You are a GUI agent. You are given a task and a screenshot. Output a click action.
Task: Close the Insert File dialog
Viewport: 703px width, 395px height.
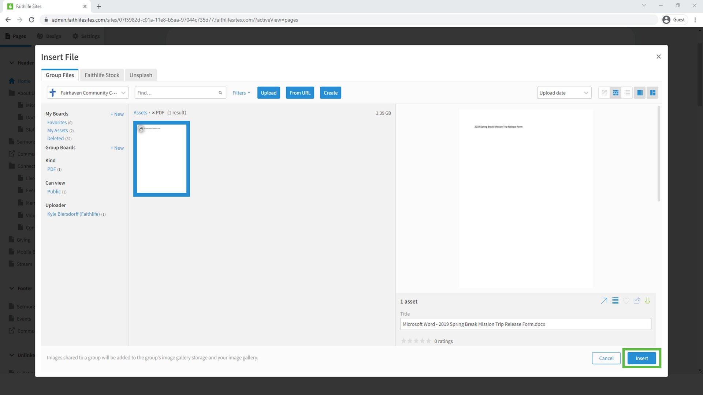coord(659,57)
